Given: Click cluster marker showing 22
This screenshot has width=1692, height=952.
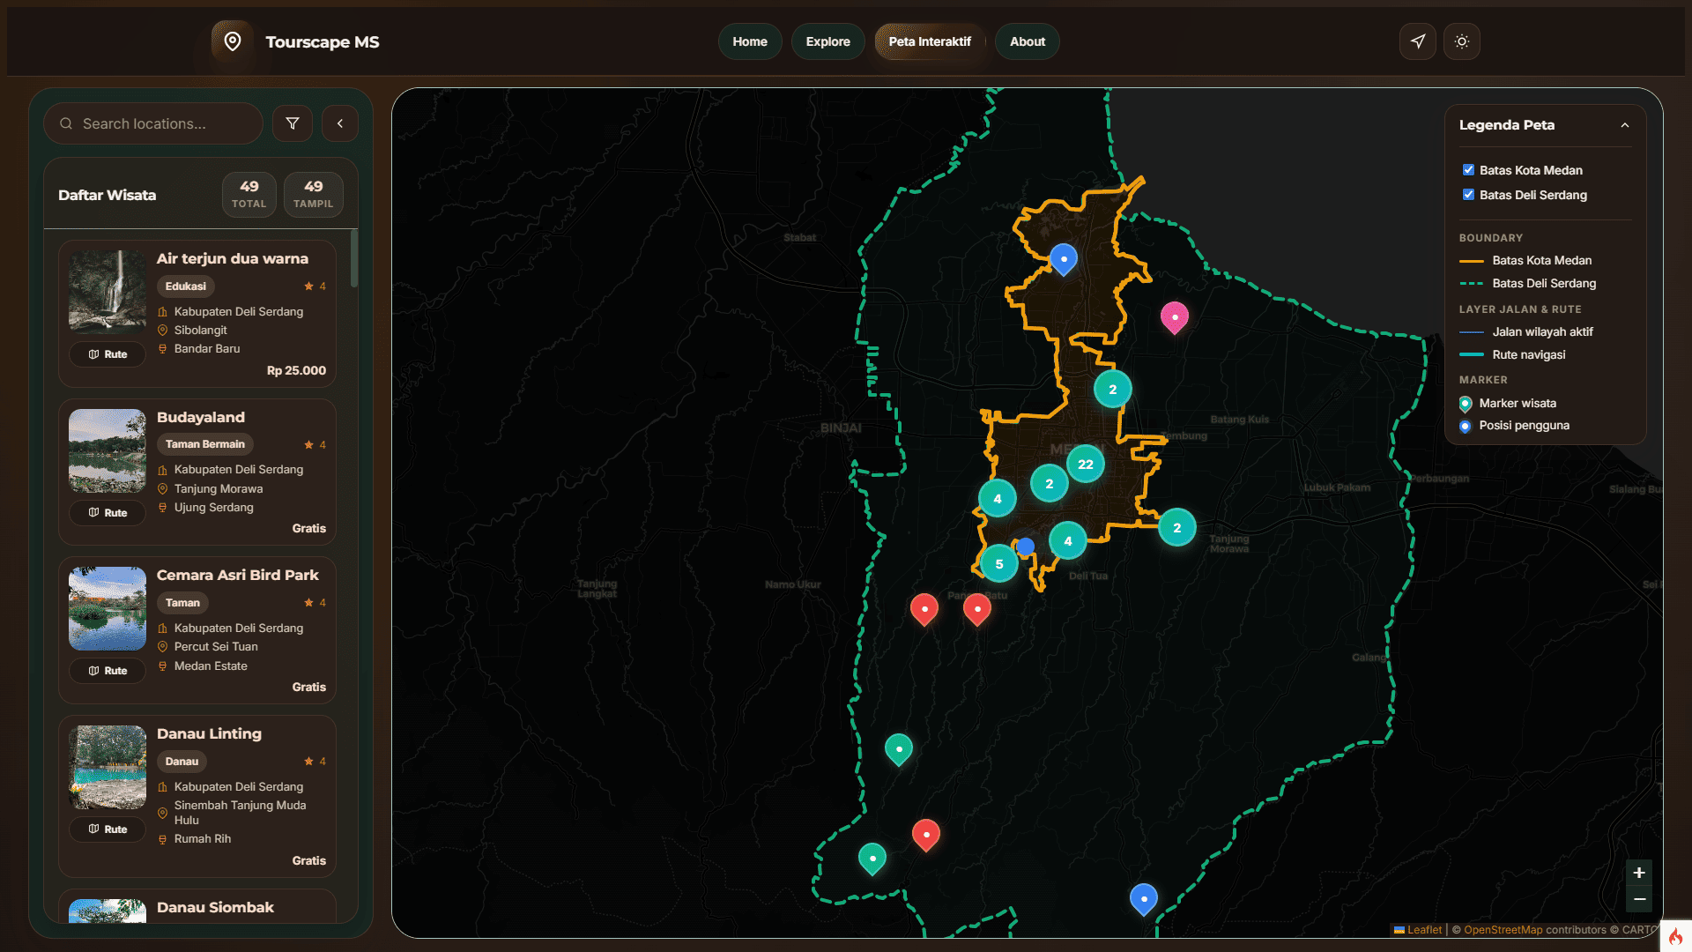Looking at the screenshot, I should 1086,464.
